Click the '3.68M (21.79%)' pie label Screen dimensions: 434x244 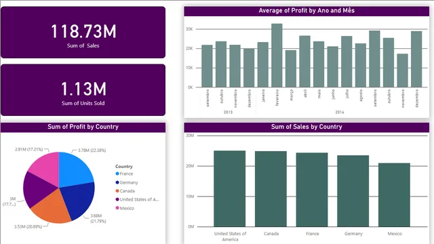pyautogui.click(x=98, y=218)
